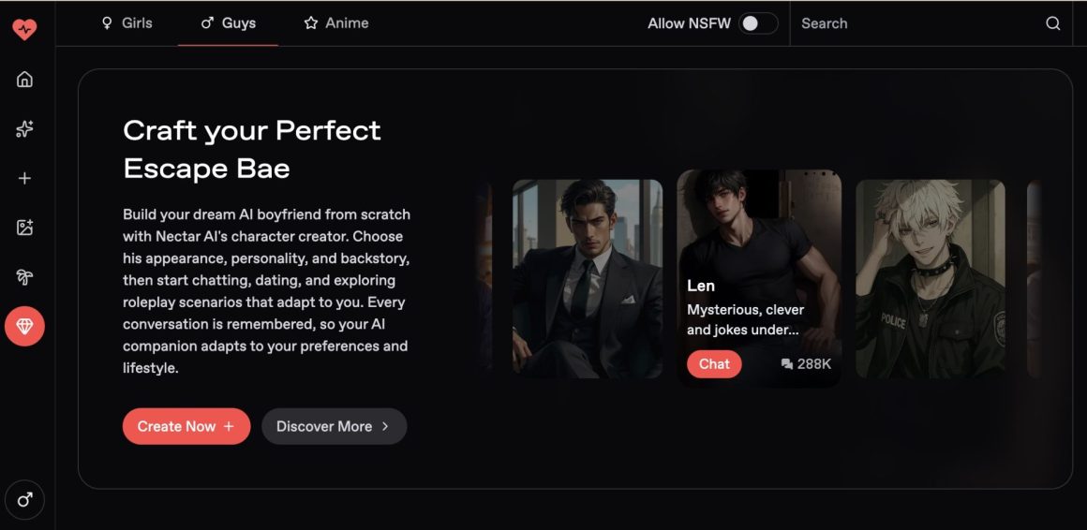Open the image gallery icon in sidebar
1087x530 pixels.
(24, 228)
